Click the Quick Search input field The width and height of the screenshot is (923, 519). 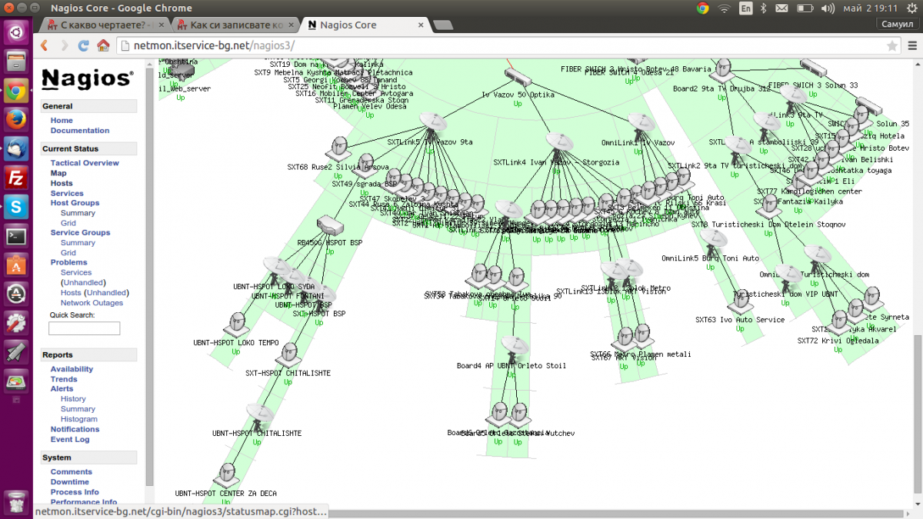point(85,328)
